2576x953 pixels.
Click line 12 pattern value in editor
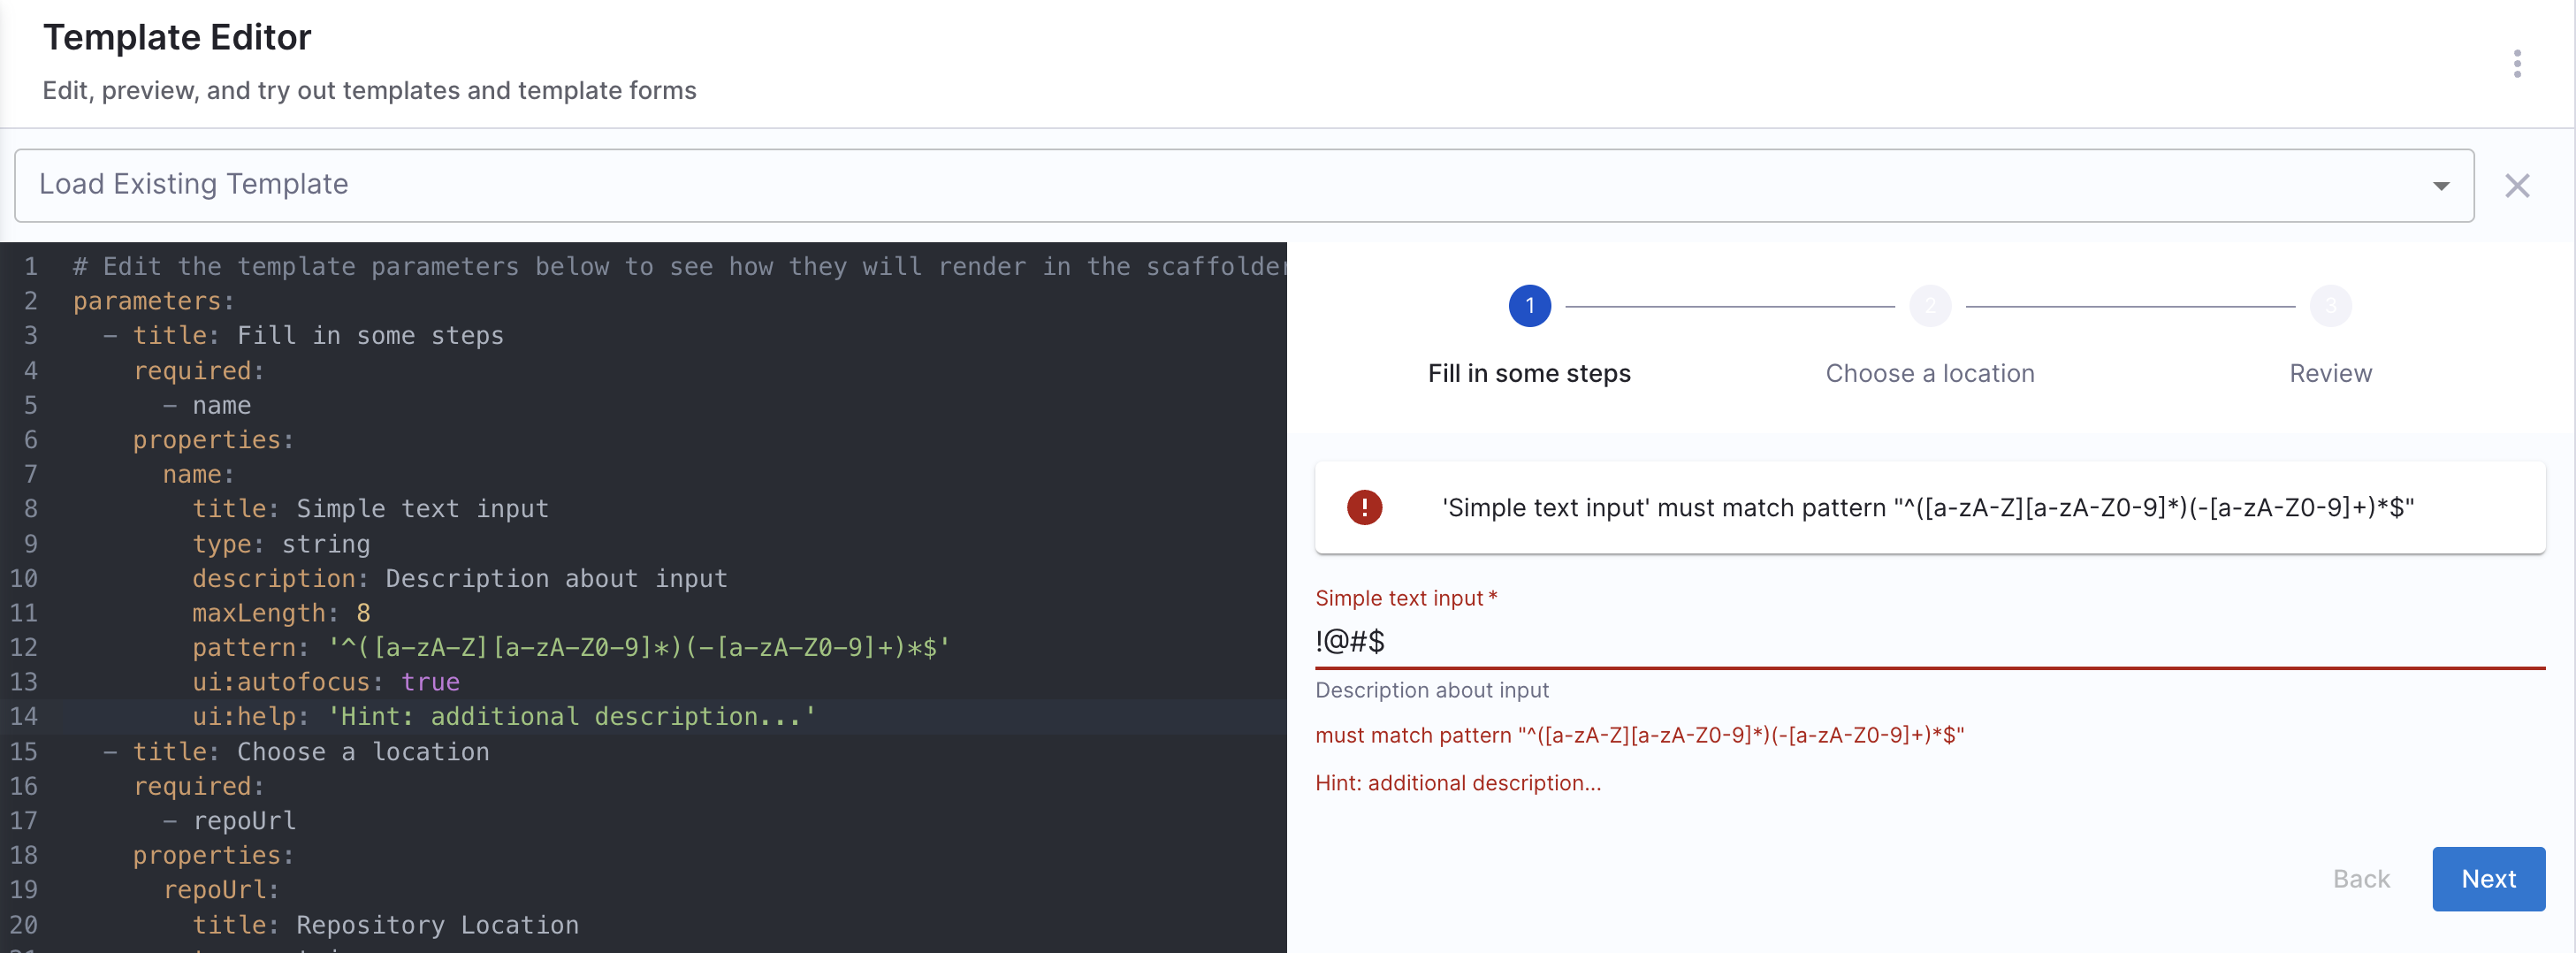click(640, 648)
